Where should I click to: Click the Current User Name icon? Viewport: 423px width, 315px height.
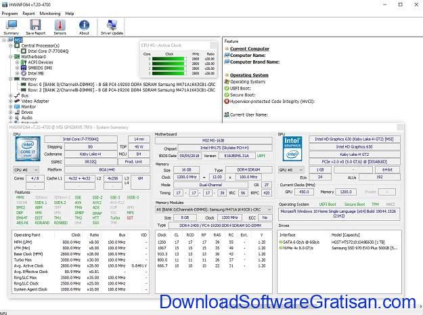[x=227, y=114]
